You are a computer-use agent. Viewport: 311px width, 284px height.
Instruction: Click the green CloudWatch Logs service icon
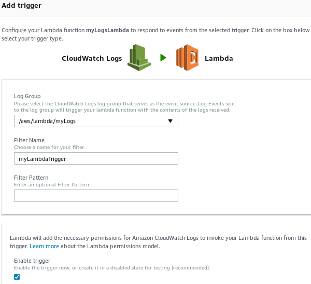coord(139,58)
